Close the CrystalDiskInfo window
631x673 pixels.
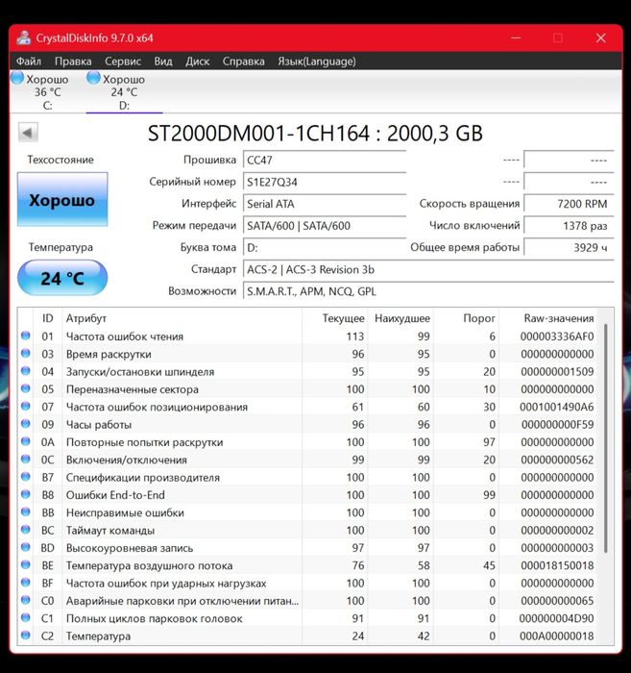(601, 37)
